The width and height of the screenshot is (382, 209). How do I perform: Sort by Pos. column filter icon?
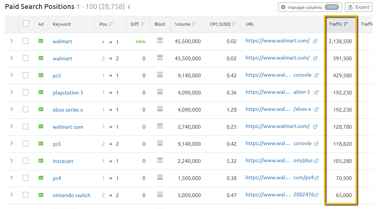click(x=111, y=24)
